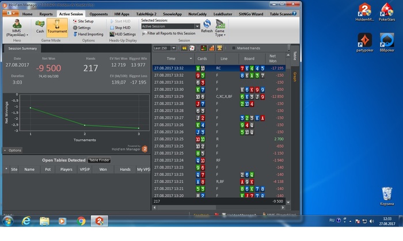Expand the Options panel below graph
Viewport: 403px width, 241px height.
13,150
